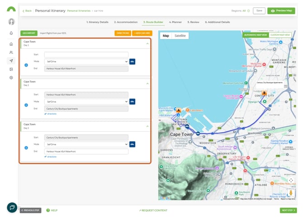
Task: Select the Map view type
Action: [x=166, y=36]
